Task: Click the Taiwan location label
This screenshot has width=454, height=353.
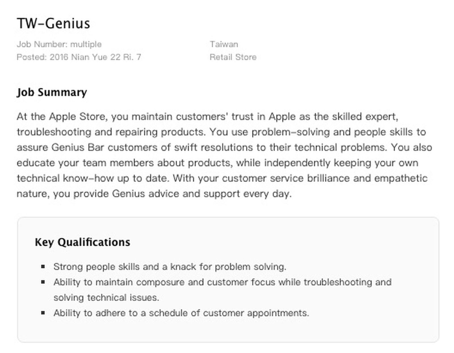Action: pos(224,44)
